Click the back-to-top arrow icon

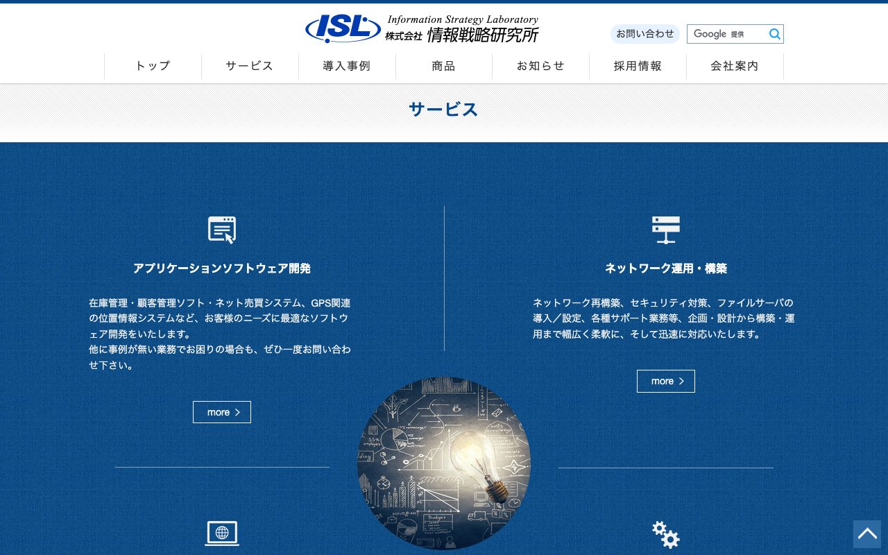coord(867,534)
